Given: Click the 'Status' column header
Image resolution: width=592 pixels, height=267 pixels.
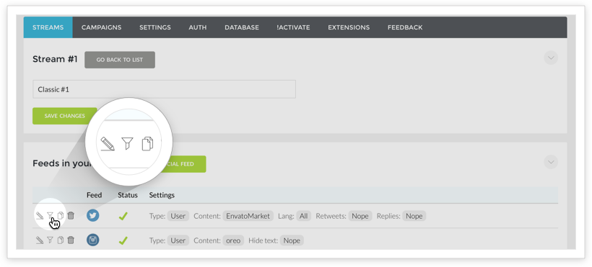Looking at the screenshot, I should [x=128, y=195].
